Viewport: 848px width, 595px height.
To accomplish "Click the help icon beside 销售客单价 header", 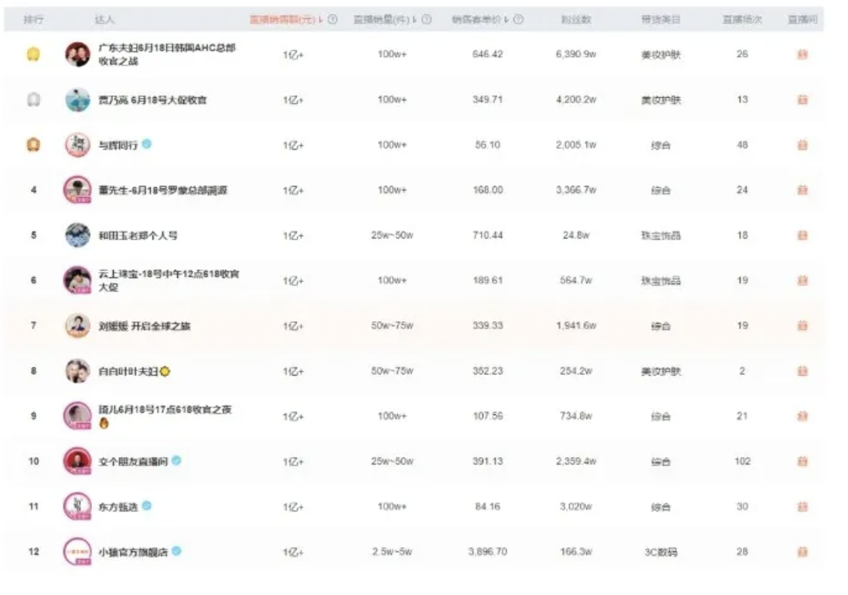I will (x=519, y=20).
